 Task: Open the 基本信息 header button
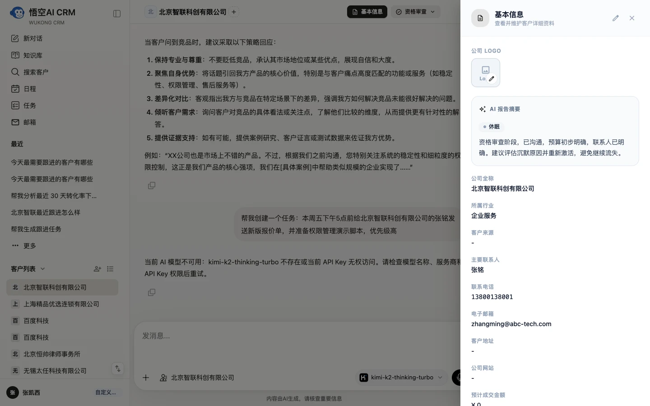pos(367,12)
